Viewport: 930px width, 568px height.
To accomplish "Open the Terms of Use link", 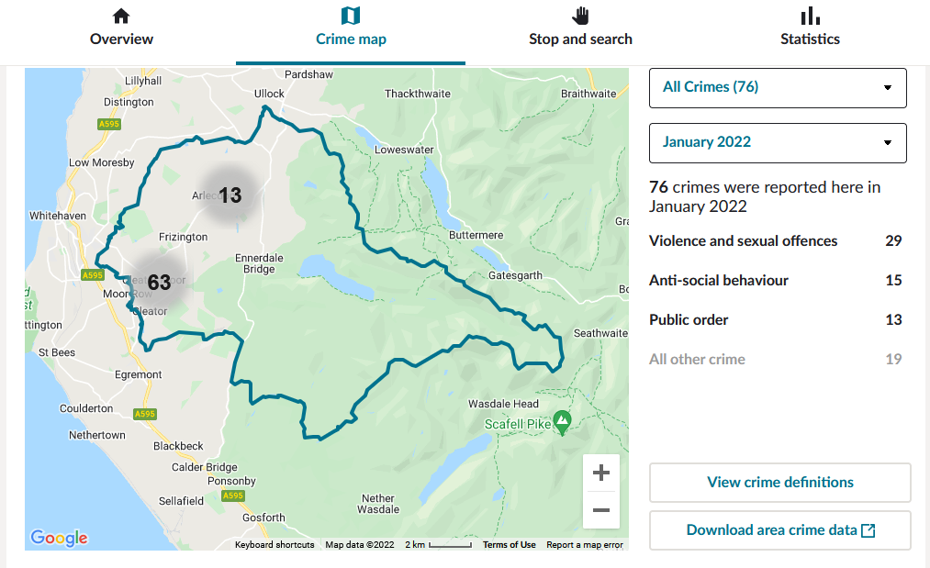I will [x=509, y=544].
